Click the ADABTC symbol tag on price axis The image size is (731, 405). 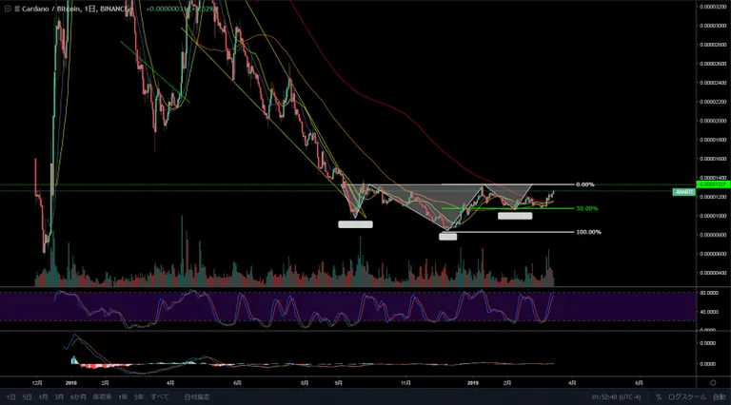[684, 192]
